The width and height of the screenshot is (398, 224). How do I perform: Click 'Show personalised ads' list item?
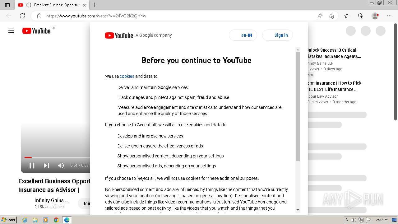click(x=167, y=166)
